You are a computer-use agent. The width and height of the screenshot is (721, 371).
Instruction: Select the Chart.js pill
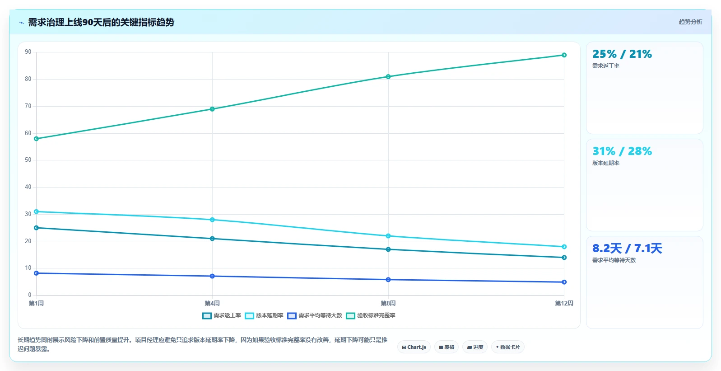coord(414,347)
